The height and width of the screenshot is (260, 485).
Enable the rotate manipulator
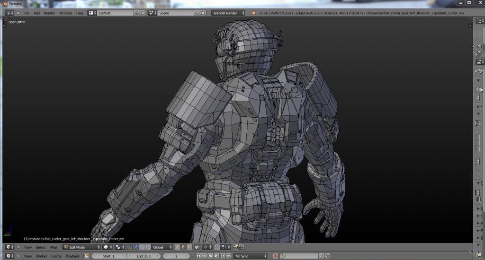(142, 247)
